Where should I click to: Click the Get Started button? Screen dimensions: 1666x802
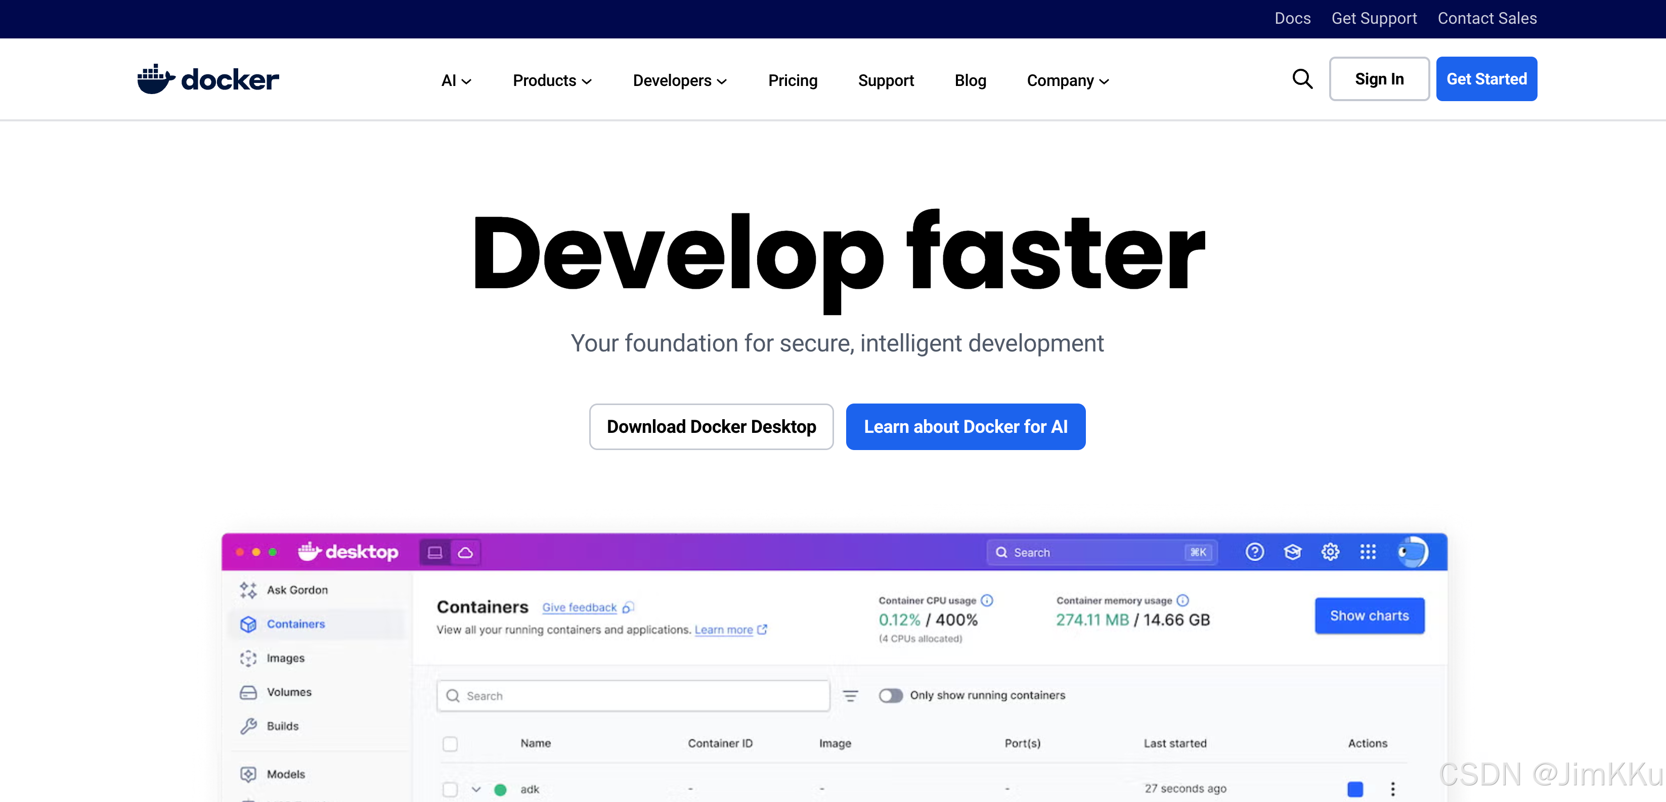[x=1486, y=79]
